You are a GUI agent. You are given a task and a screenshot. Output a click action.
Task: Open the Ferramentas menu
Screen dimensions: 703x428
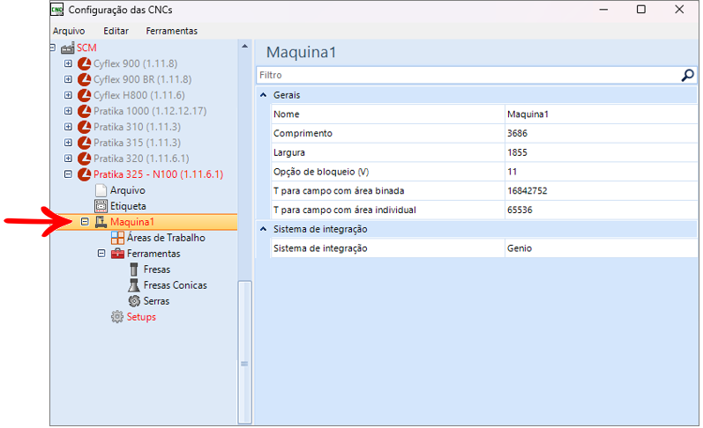pyautogui.click(x=171, y=31)
